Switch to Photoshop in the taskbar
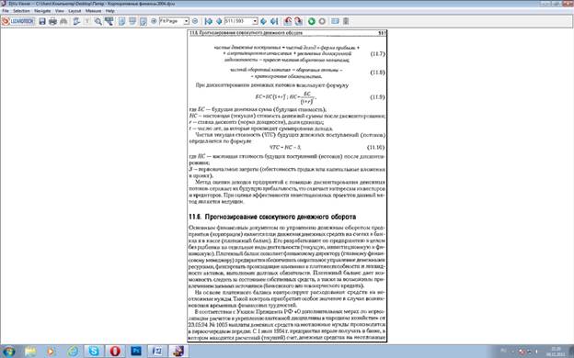The image size is (574, 358). pyautogui.click(x=136, y=352)
